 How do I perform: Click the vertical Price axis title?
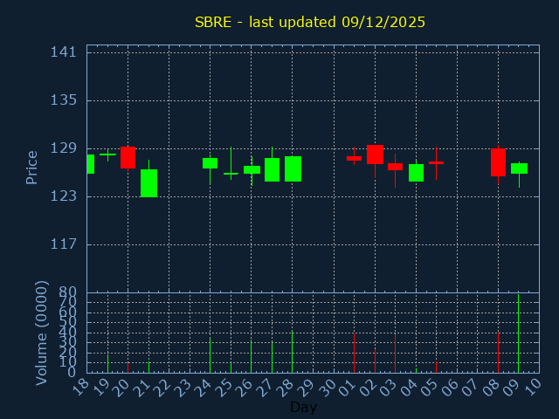pyautogui.click(x=31, y=168)
